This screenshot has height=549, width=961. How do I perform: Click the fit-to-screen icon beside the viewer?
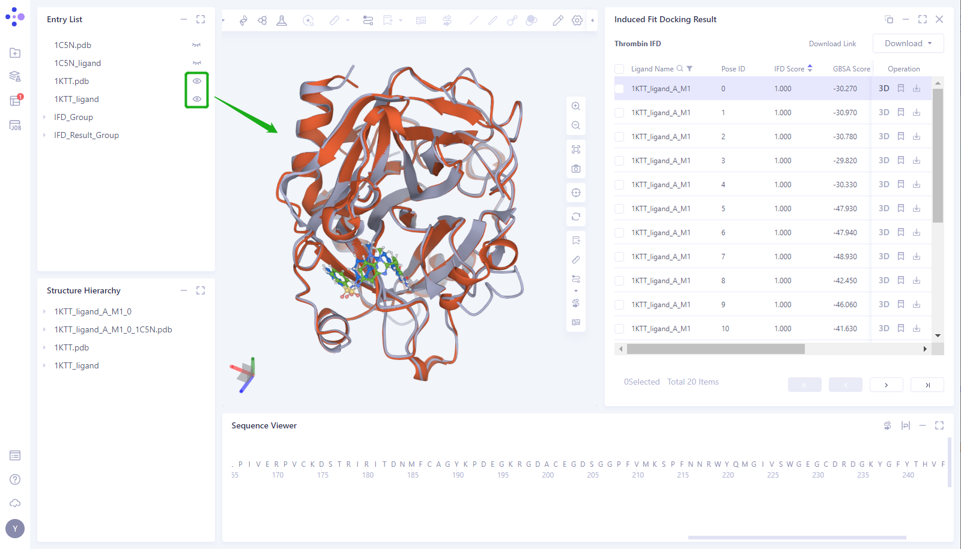point(575,149)
